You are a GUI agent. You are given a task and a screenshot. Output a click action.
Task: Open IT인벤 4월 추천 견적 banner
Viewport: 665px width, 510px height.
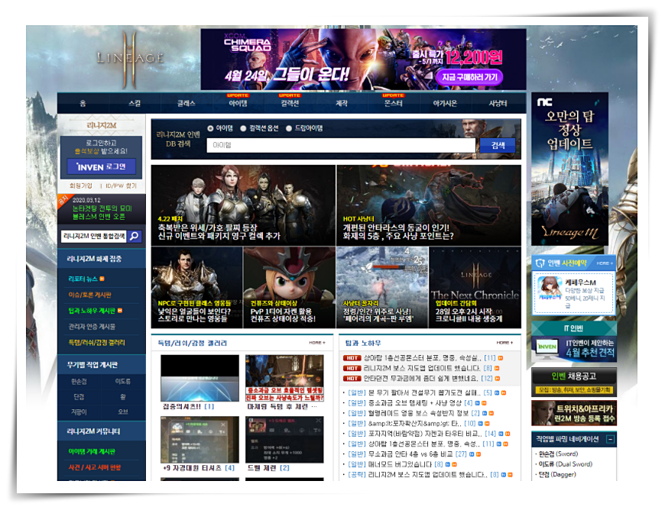click(x=574, y=349)
